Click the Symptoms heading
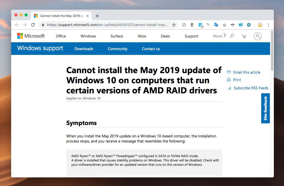The image size is (284, 186). pyautogui.click(x=82, y=123)
